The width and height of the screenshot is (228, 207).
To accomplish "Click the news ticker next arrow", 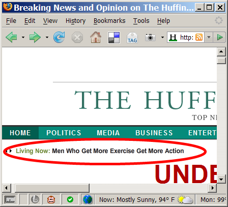I will click(x=11, y=151).
